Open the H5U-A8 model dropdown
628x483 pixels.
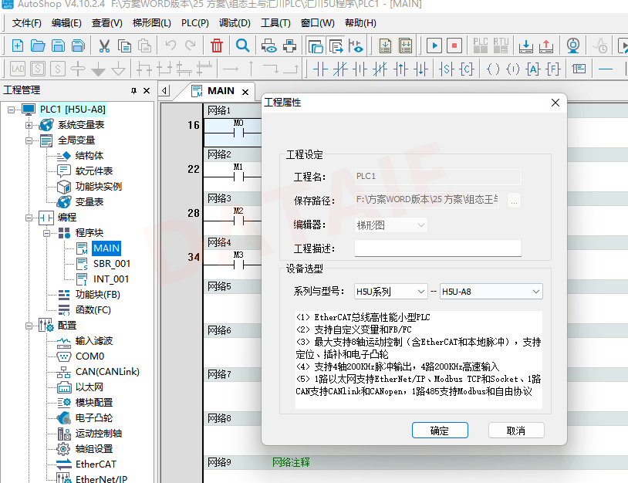[x=491, y=292]
